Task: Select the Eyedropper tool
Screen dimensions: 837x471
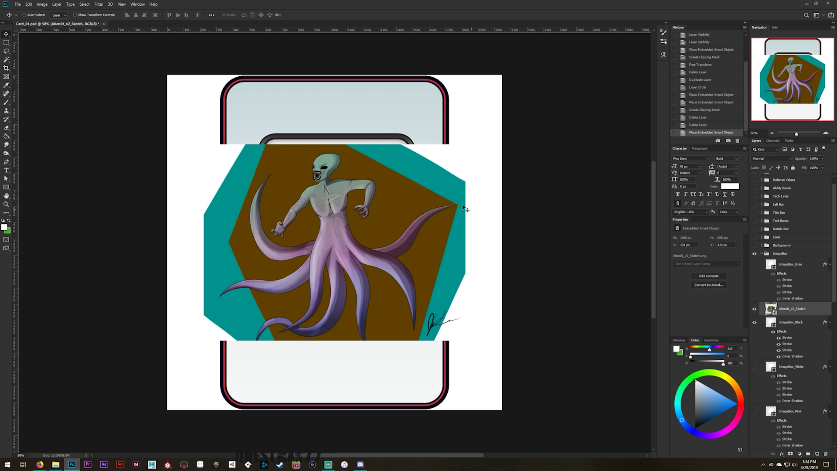Action: 6,85
